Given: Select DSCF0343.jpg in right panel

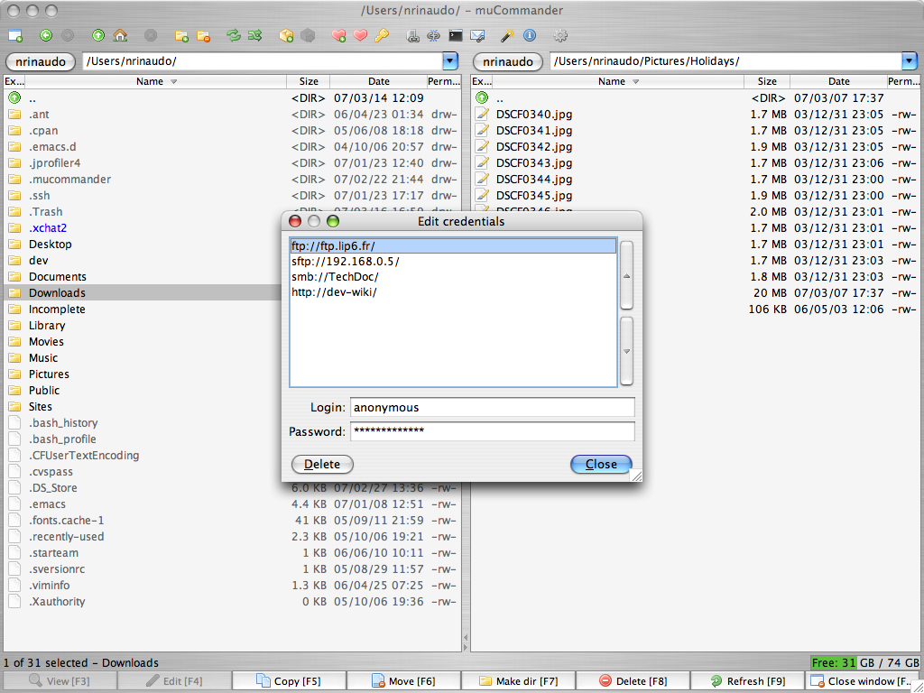Looking at the screenshot, I should pos(696,163).
